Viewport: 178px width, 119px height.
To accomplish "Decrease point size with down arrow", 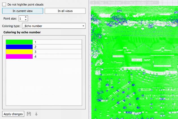I will tap(26, 20).
